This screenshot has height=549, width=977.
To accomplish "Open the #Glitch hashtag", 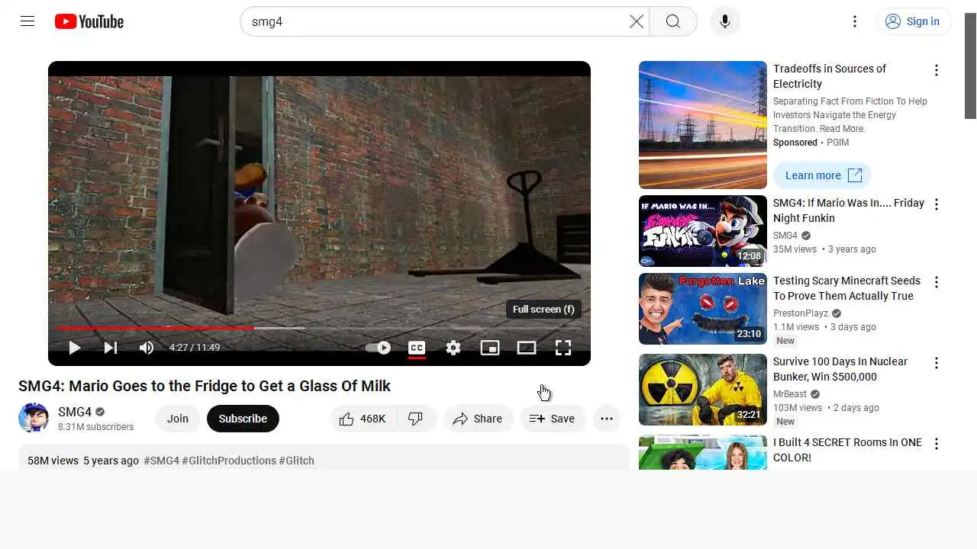I will [296, 461].
